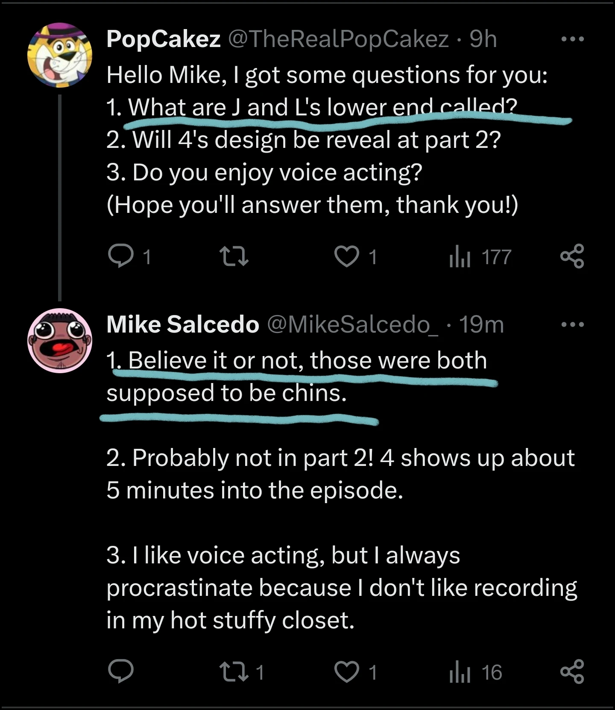
Task: Open more options for Mike's reply
Action: click(574, 325)
